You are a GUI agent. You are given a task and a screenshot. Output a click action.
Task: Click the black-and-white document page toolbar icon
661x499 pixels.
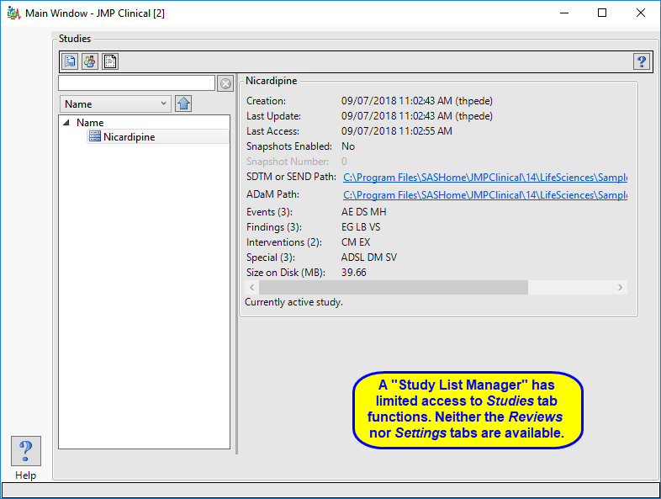click(110, 61)
